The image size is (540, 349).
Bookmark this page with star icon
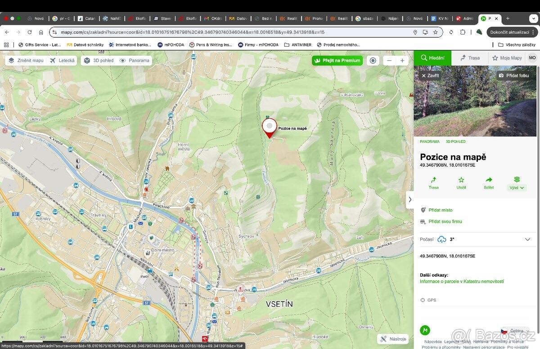coord(436,32)
